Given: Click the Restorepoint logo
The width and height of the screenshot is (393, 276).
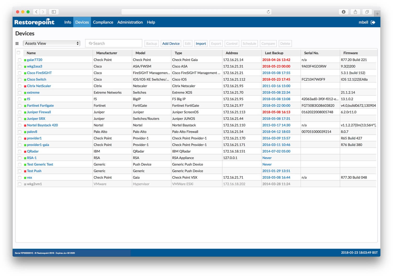Looking at the screenshot, I should (34, 22).
